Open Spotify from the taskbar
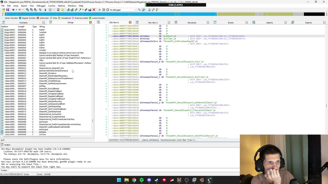The width and height of the screenshot is (328, 184). click(141, 180)
